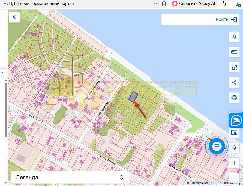Select the ruler measurement tool
This screenshot has height=186, width=243.
234,52
